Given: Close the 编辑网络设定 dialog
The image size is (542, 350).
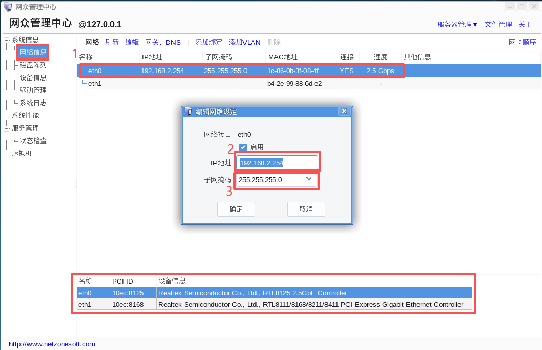Looking at the screenshot, I should tap(344, 111).
